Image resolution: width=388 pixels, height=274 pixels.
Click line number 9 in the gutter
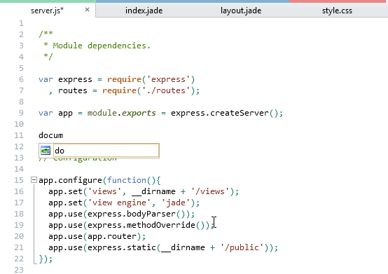21,113
